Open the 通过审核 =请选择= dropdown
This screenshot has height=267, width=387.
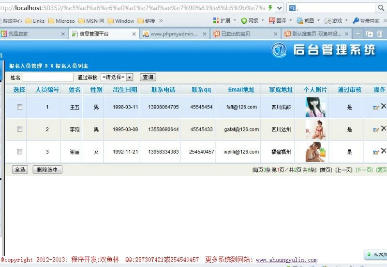[x=117, y=77]
